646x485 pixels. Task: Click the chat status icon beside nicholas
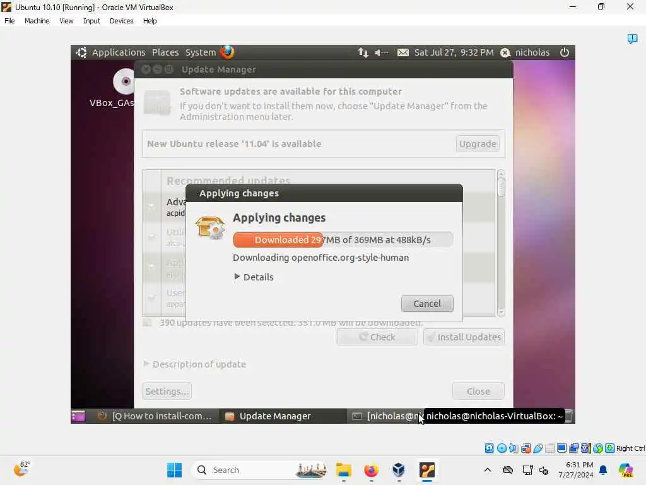(x=505, y=53)
